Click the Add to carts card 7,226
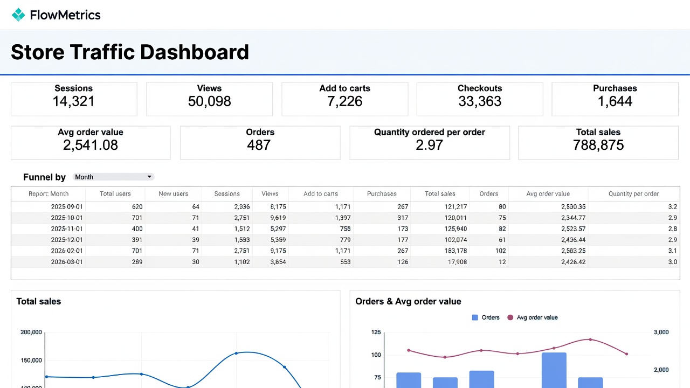The image size is (690, 388). (x=344, y=99)
